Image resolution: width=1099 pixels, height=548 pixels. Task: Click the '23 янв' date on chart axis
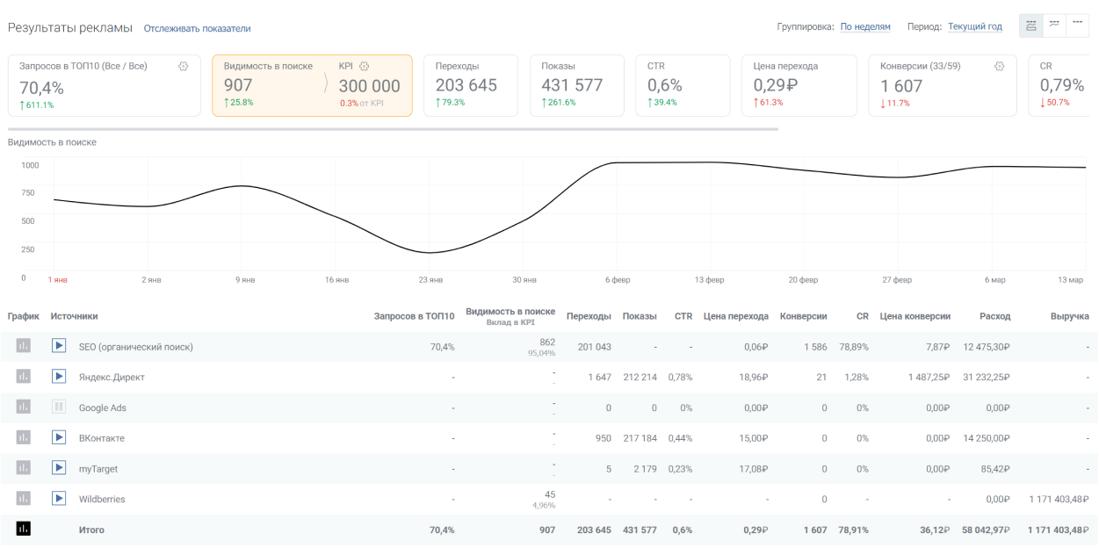point(430,280)
